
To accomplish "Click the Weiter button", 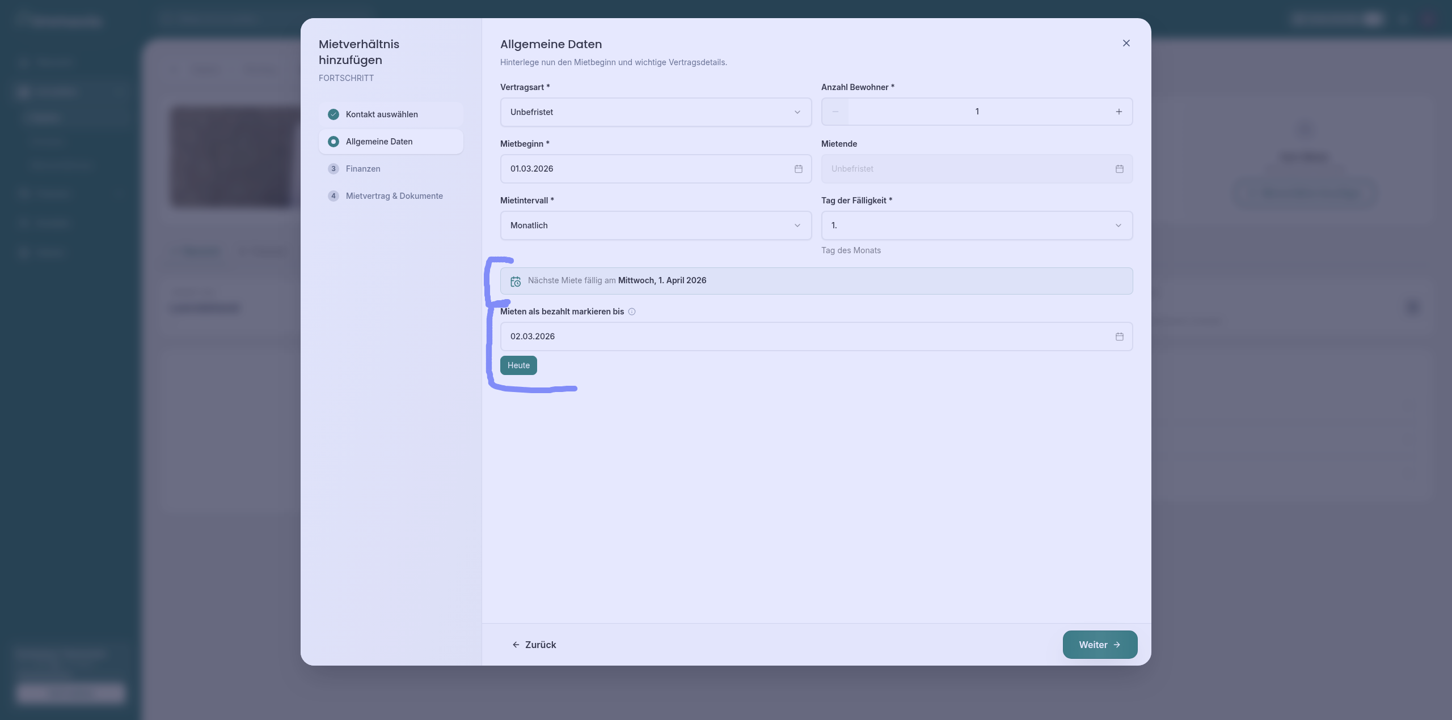I will click(x=1099, y=645).
